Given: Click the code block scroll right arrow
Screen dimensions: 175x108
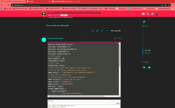Looking at the screenshot, I should click(x=118, y=96).
